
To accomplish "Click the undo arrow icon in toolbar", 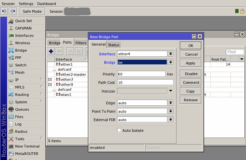I will tap(4, 11).
